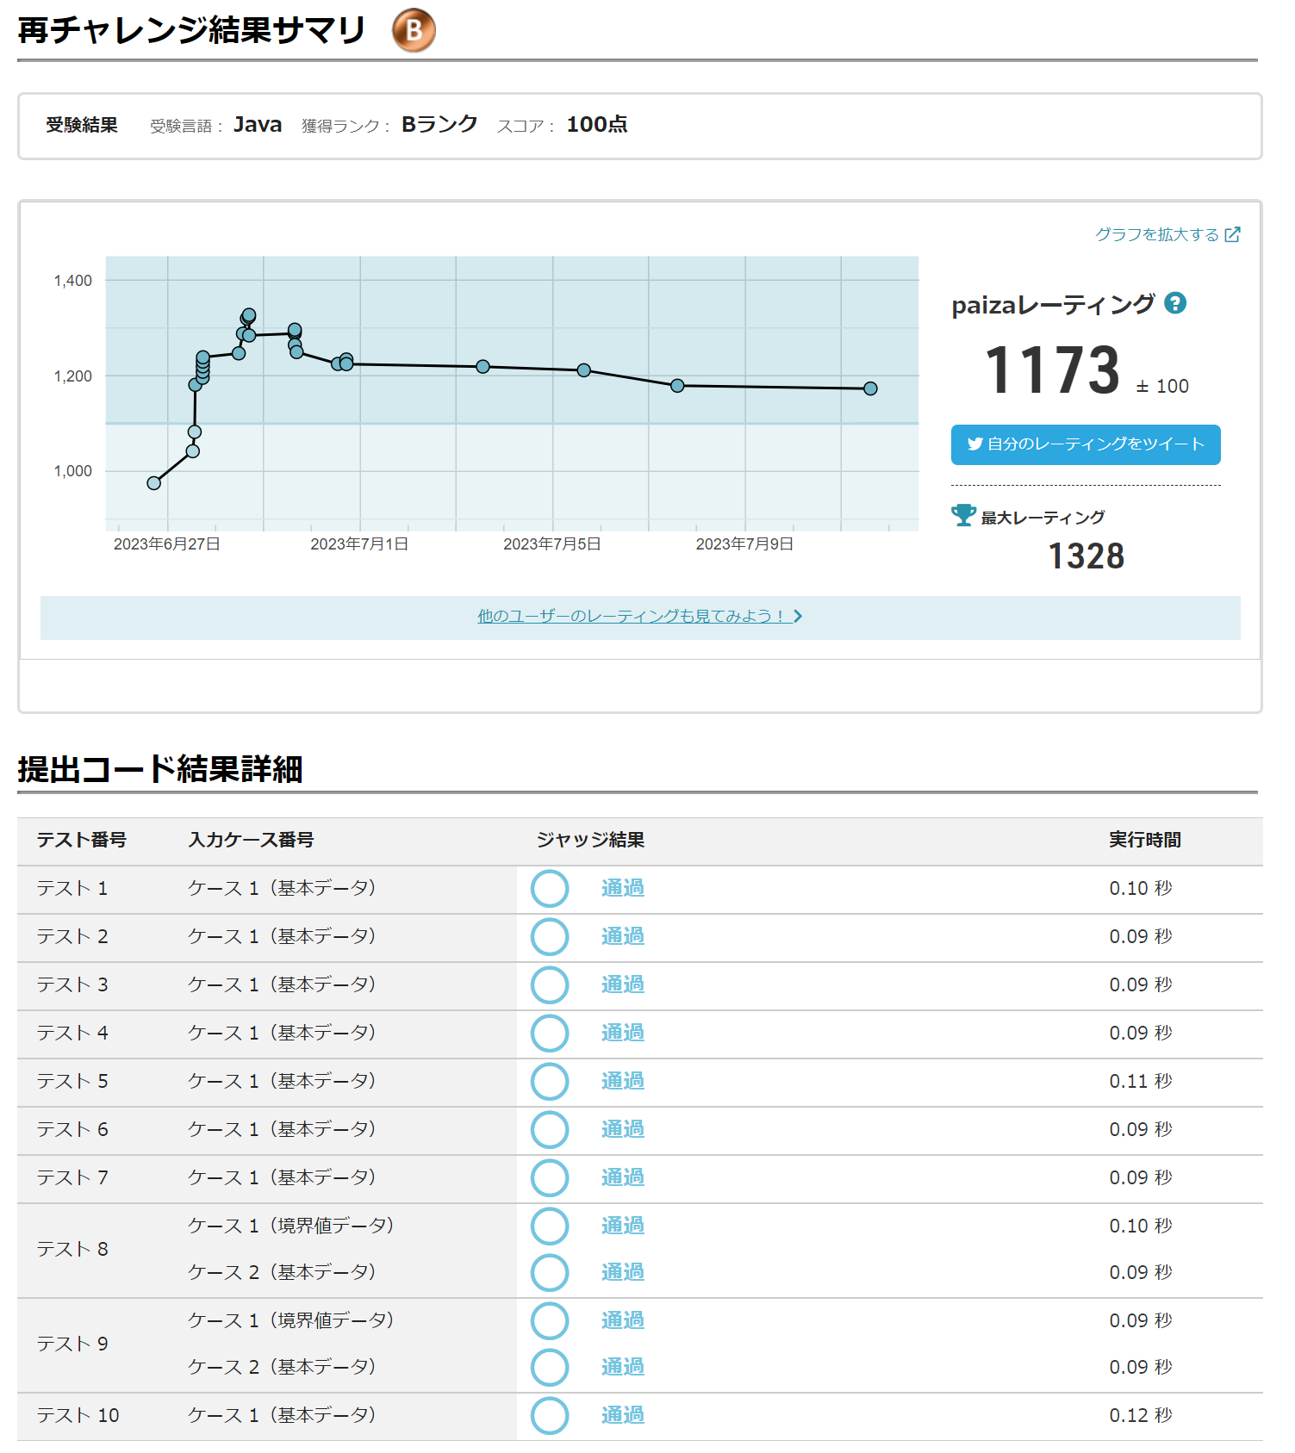Click the pass circle icon for テスト 2

pos(550,937)
